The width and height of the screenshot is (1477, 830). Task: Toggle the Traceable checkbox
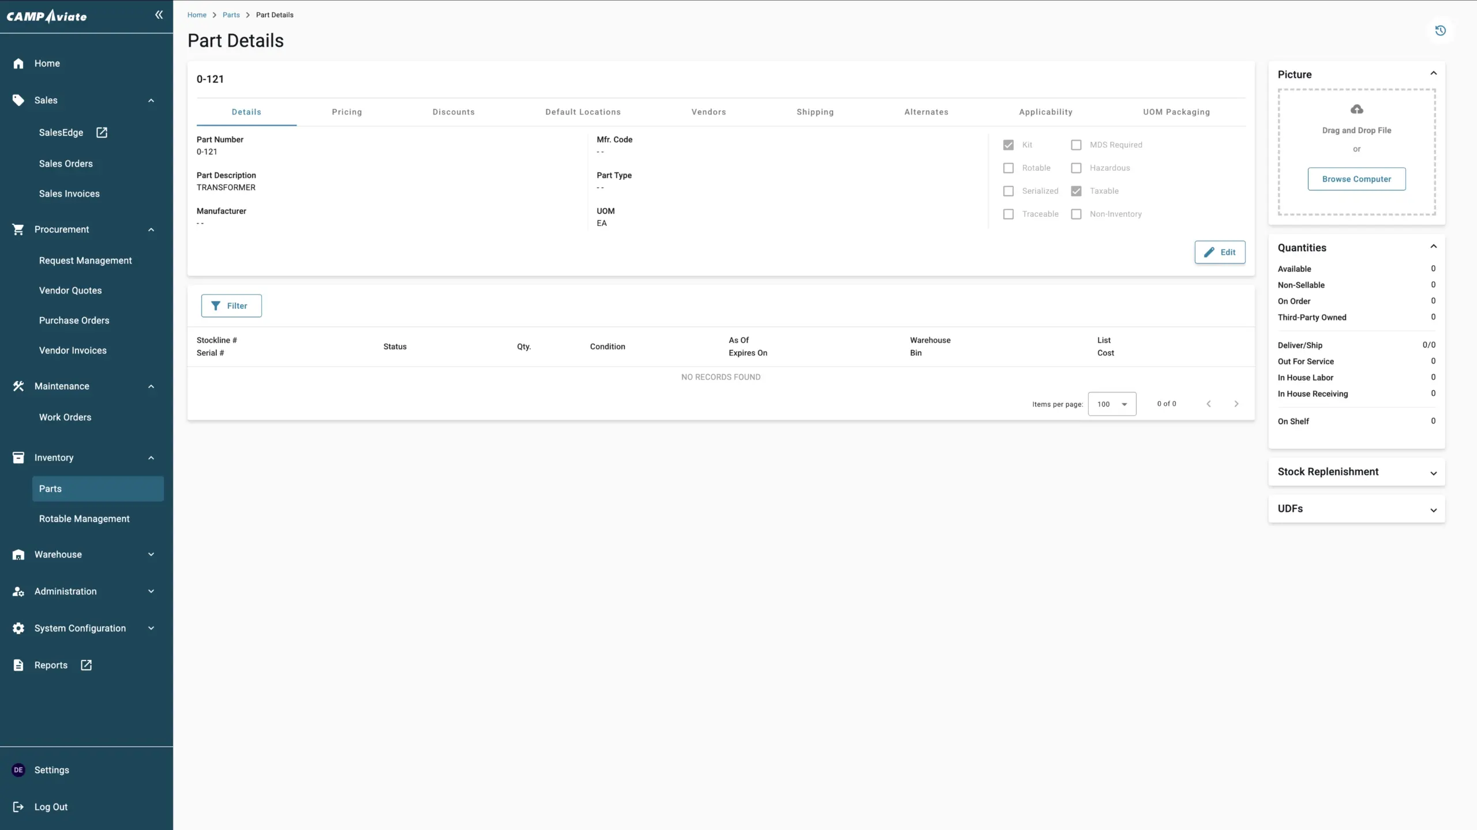tap(1008, 214)
